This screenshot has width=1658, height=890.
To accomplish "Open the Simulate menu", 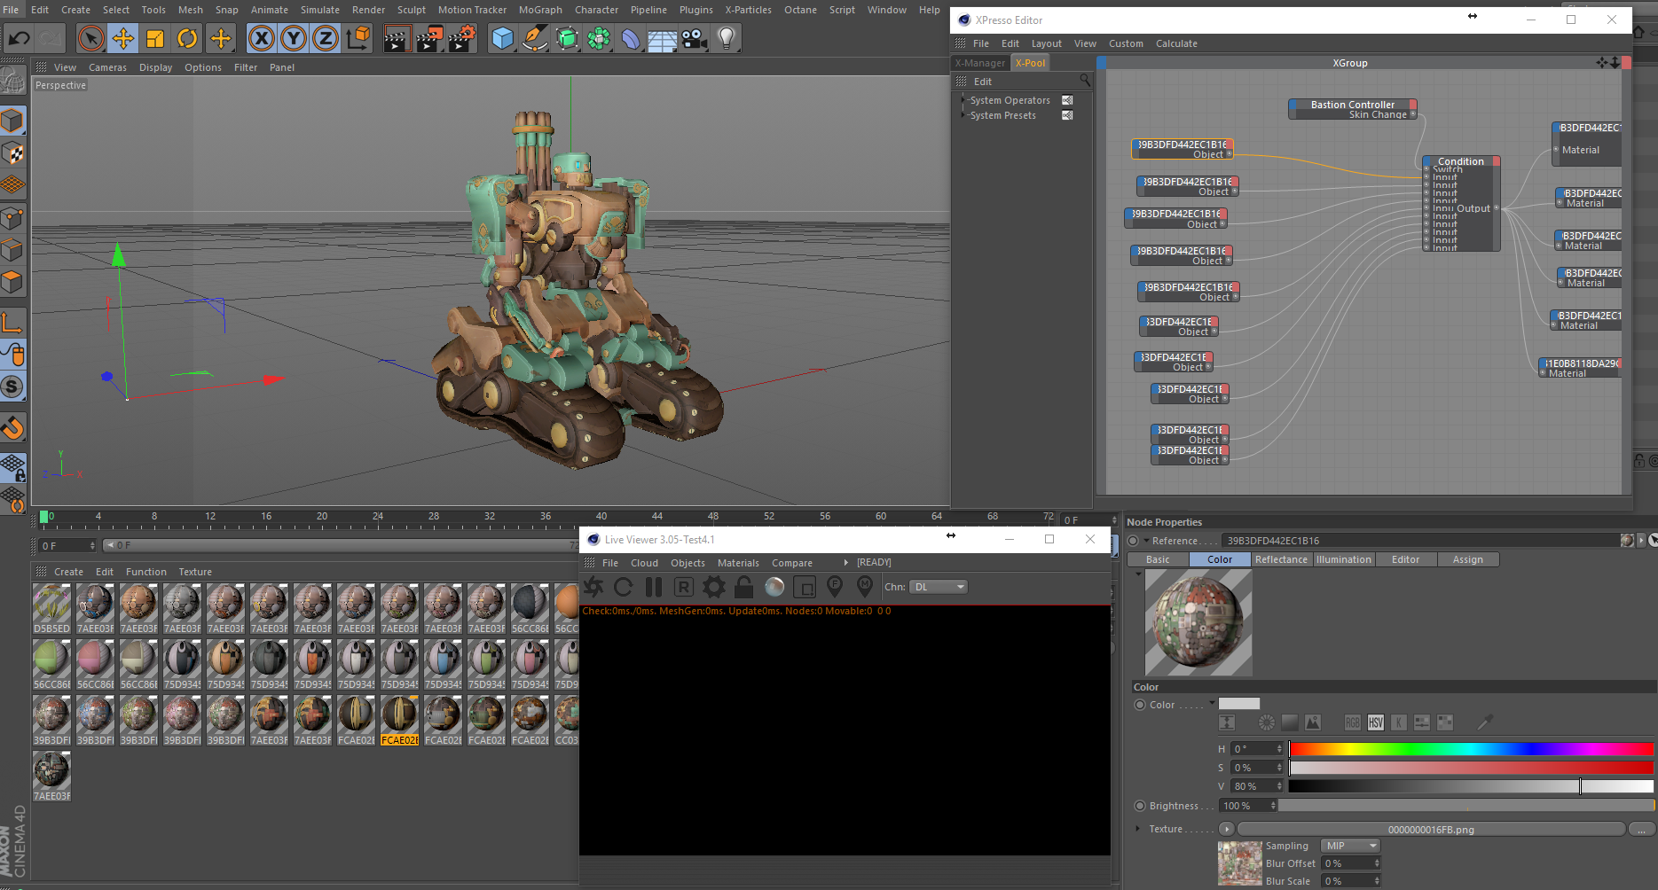I will pyautogui.click(x=320, y=10).
